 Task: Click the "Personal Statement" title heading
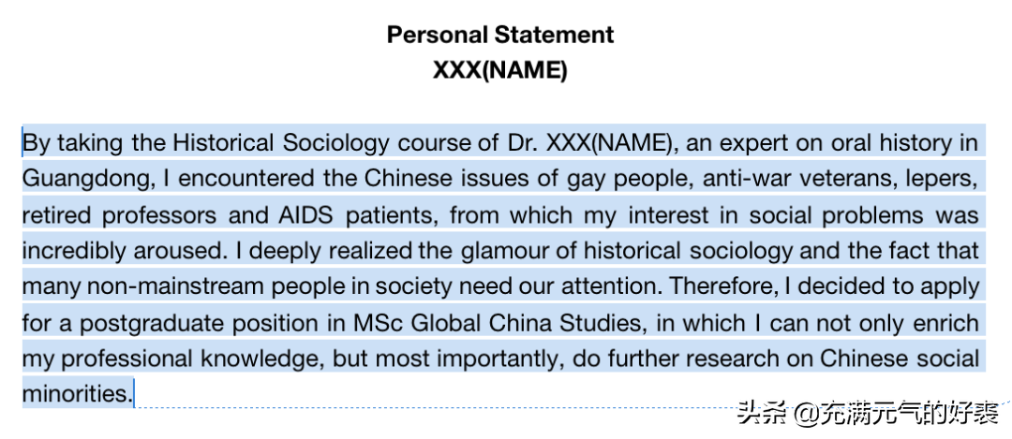tap(500, 36)
